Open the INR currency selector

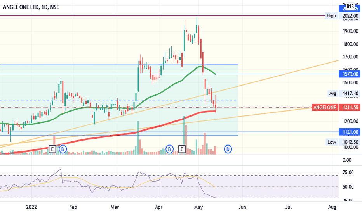click(x=350, y=6)
